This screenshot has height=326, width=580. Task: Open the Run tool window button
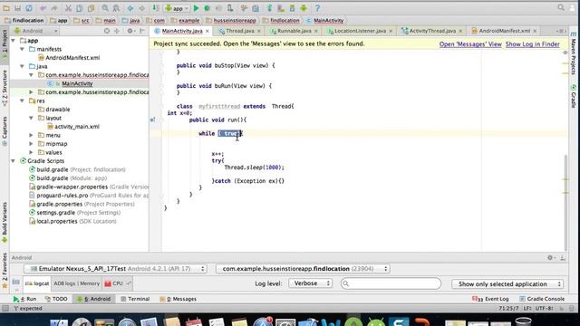[24, 299]
